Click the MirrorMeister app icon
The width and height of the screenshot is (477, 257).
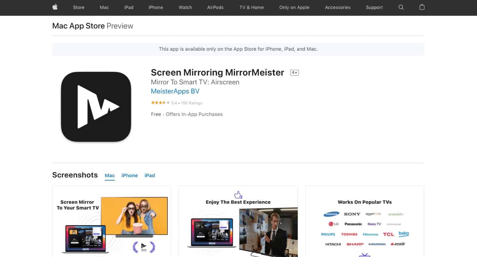[96, 107]
